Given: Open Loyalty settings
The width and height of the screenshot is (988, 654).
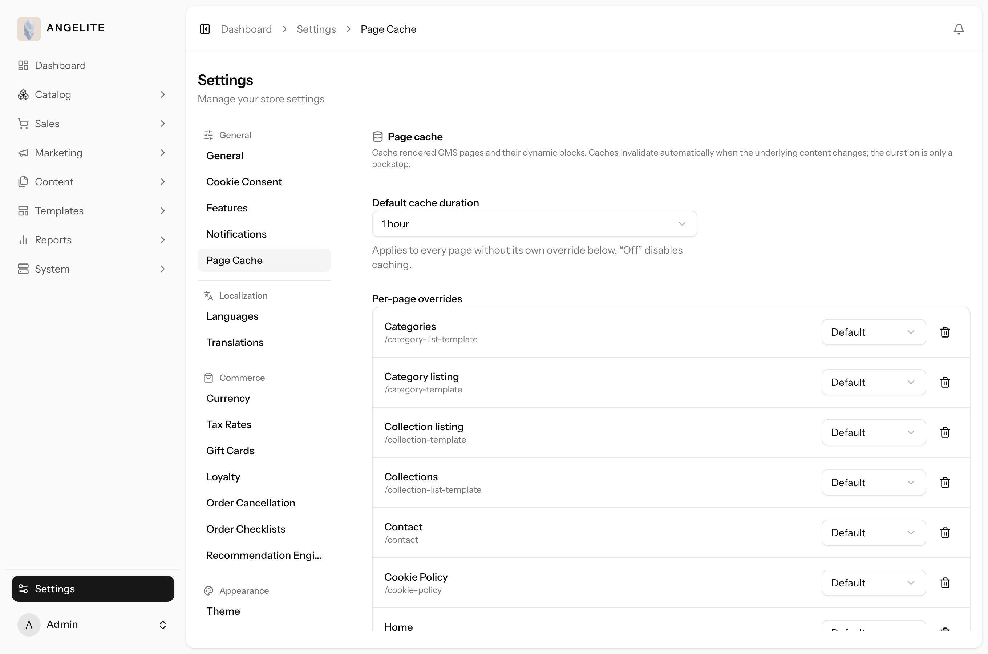Looking at the screenshot, I should (x=264, y=477).
